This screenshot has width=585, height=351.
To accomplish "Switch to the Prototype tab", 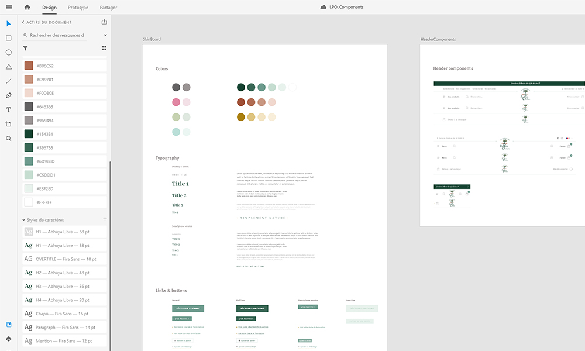I will tap(78, 8).
